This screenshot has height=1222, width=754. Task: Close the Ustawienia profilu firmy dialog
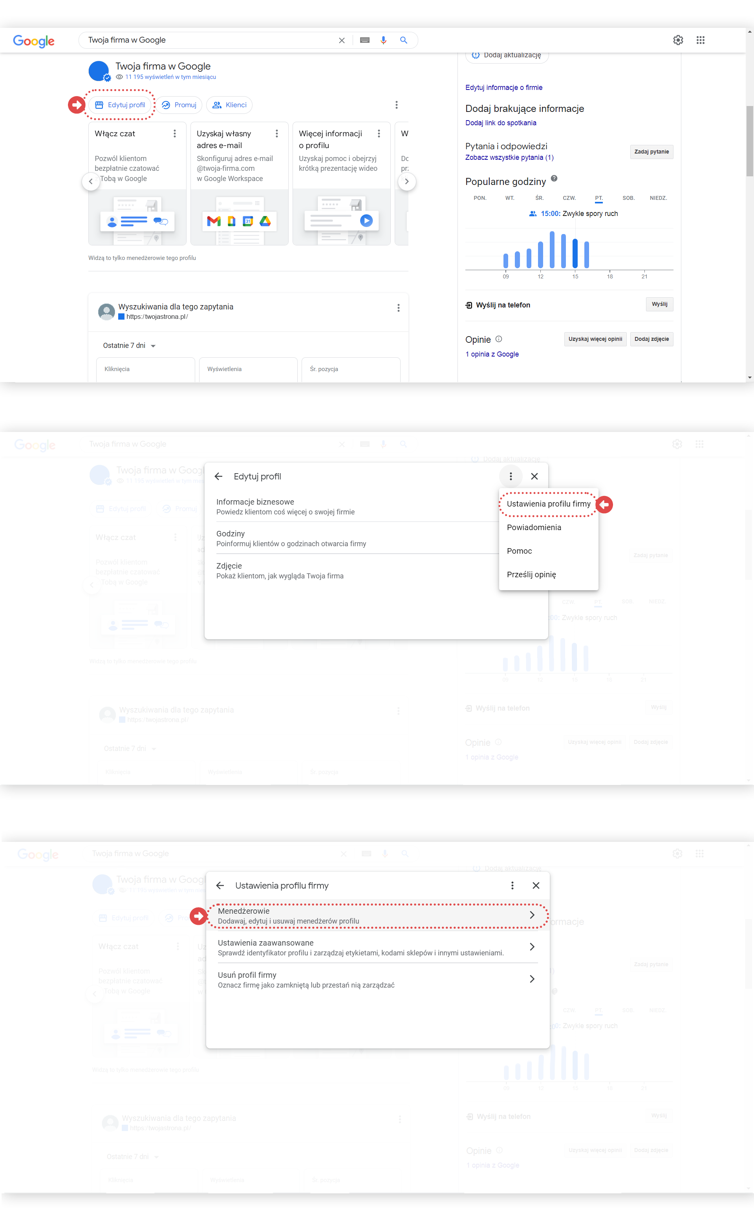tap(536, 886)
